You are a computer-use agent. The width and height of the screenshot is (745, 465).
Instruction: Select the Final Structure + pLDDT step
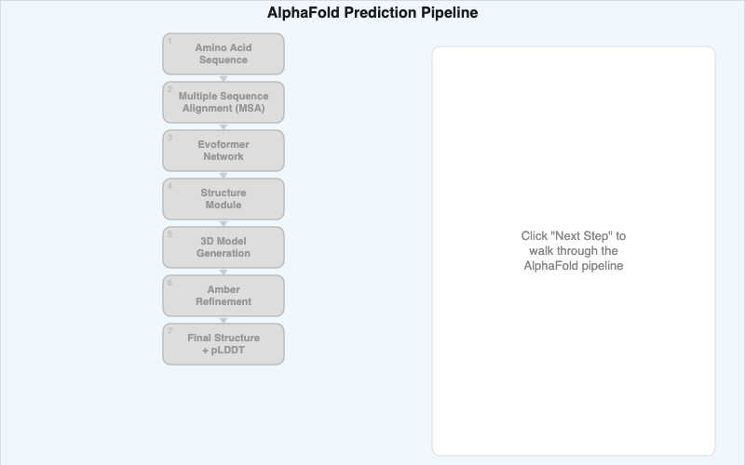(x=223, y=344)
